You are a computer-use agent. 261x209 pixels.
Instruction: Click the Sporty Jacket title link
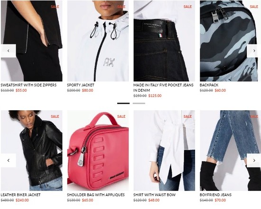coord(81,85)
